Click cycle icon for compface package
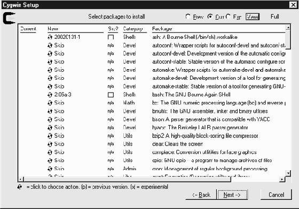The image size is (299, 209). coord(50,153)
